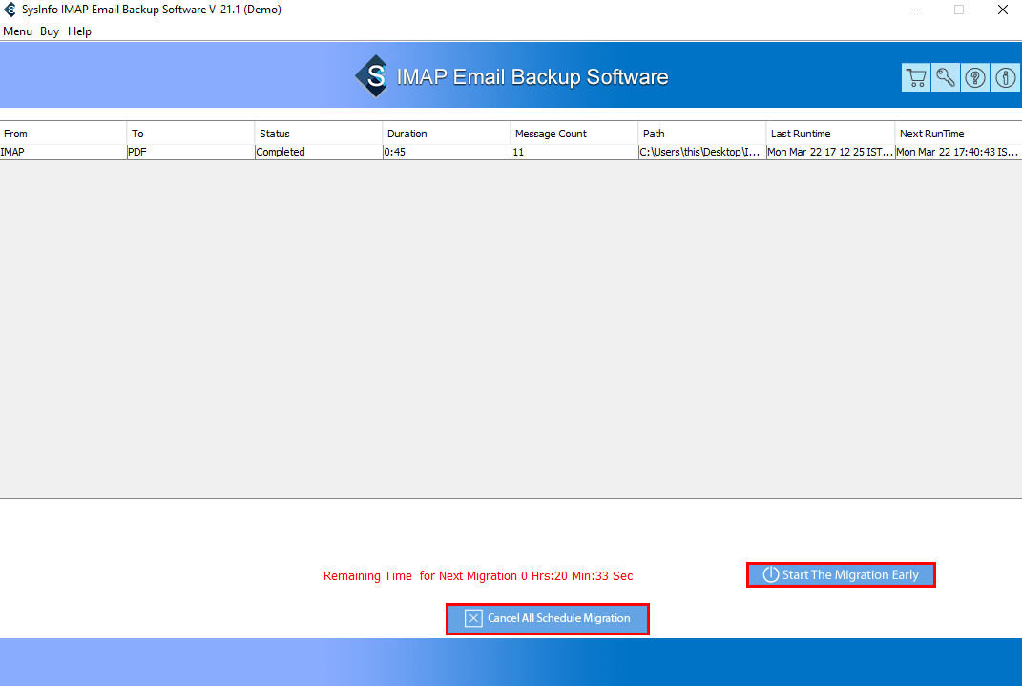Click the SysInfo logo in the banner
The width and height of the screenshot is (1022, 686).
372,76
